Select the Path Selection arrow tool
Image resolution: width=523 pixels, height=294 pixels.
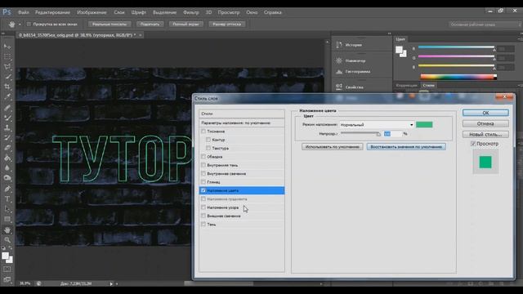[7, 209]
